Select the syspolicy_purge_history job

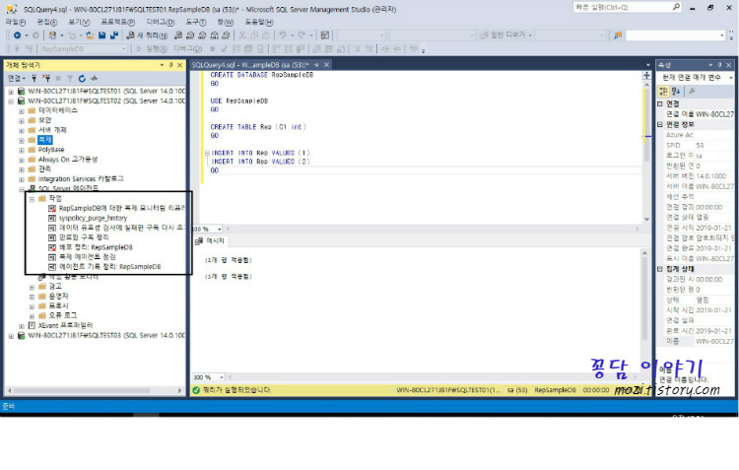[93, 219]
